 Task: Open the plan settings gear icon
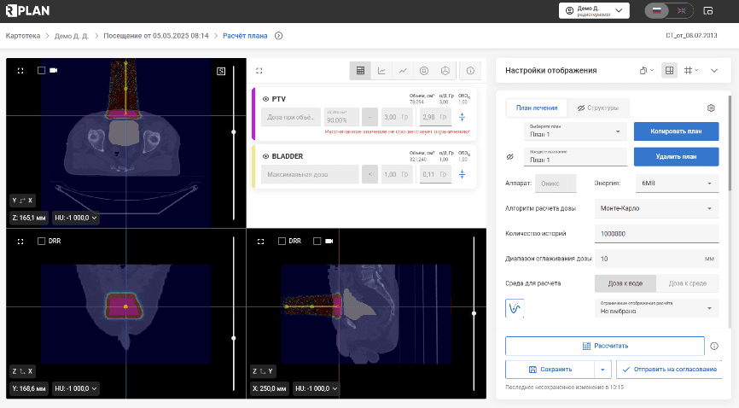point(711,108)
